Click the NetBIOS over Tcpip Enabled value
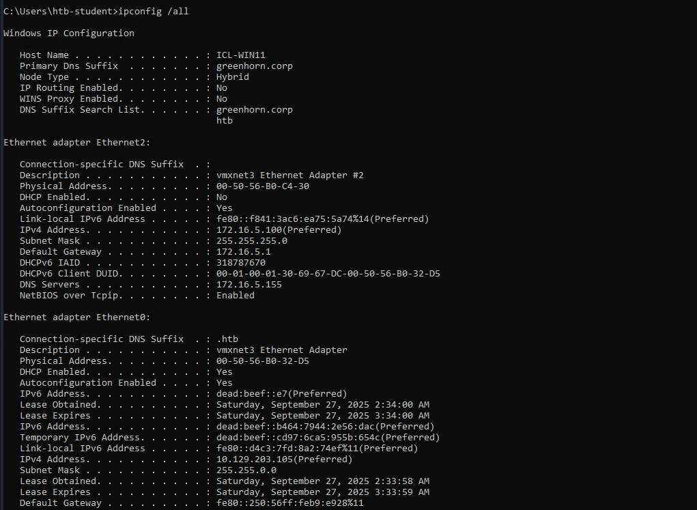 click(x=235, y=296)
